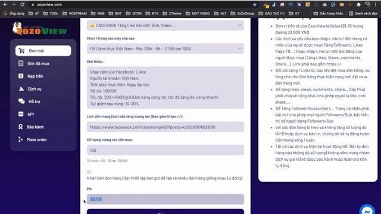This screenshot has height=214, width=381.
Task: Click note starting 'Đơn vị tiền tệ của ZozoView'
Action: (x=319, y=29)
